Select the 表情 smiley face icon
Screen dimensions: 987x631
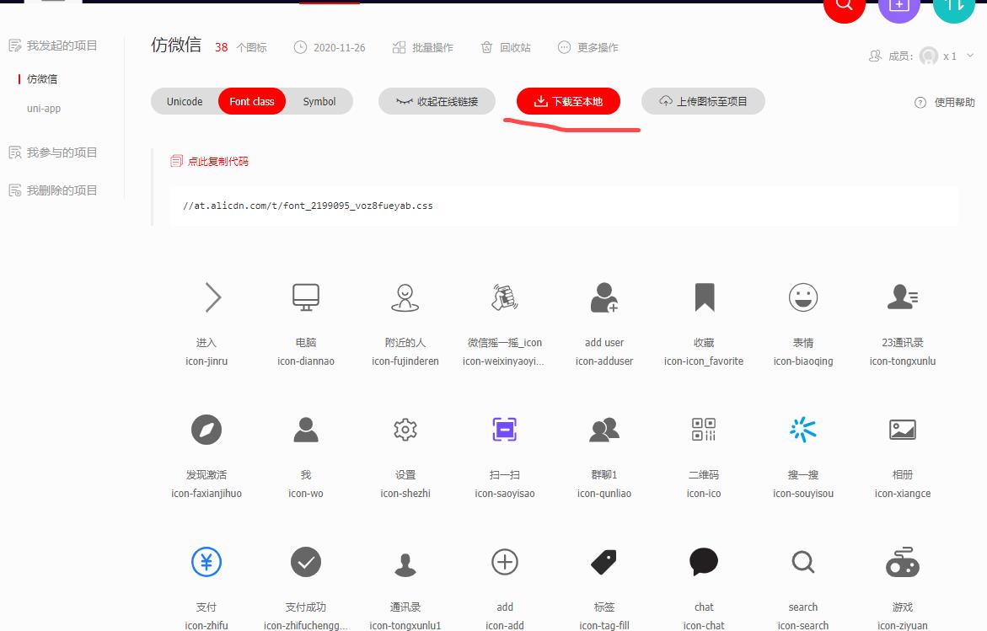802,297
